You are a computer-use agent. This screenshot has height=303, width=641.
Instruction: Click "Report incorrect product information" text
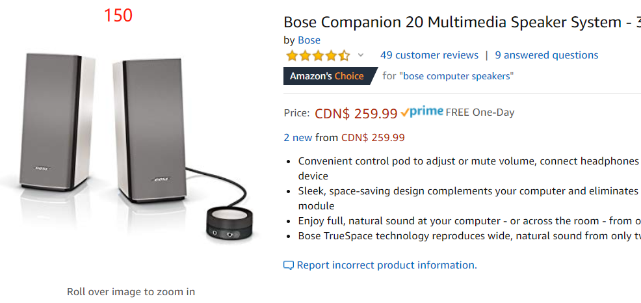(x=387, y=265)
